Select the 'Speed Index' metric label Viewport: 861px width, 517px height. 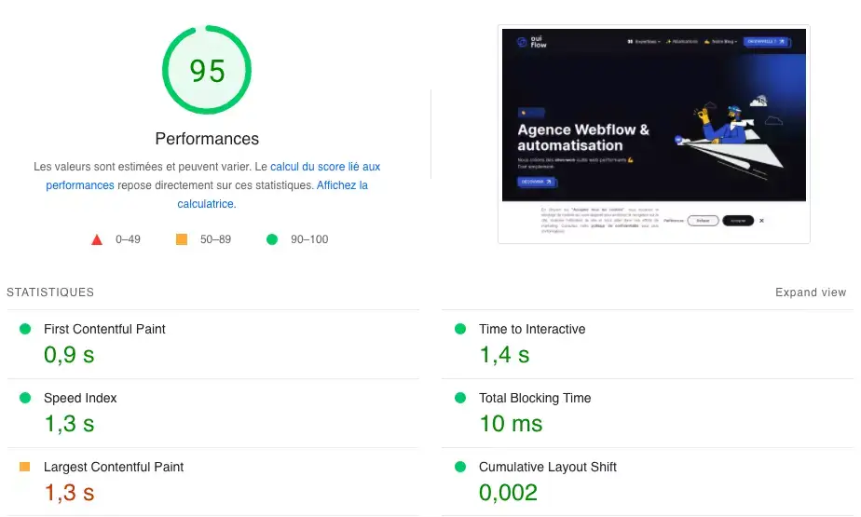(80, 398)
